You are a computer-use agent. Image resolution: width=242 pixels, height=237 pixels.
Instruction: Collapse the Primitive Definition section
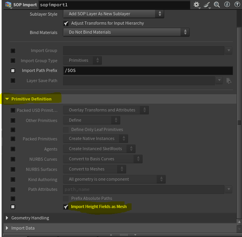[x=7, y=99]
